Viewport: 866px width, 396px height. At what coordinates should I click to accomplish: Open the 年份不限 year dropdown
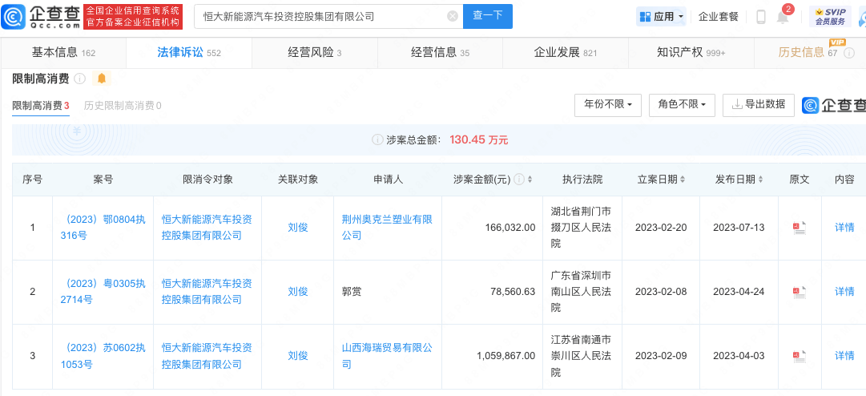tap(608, 105)
